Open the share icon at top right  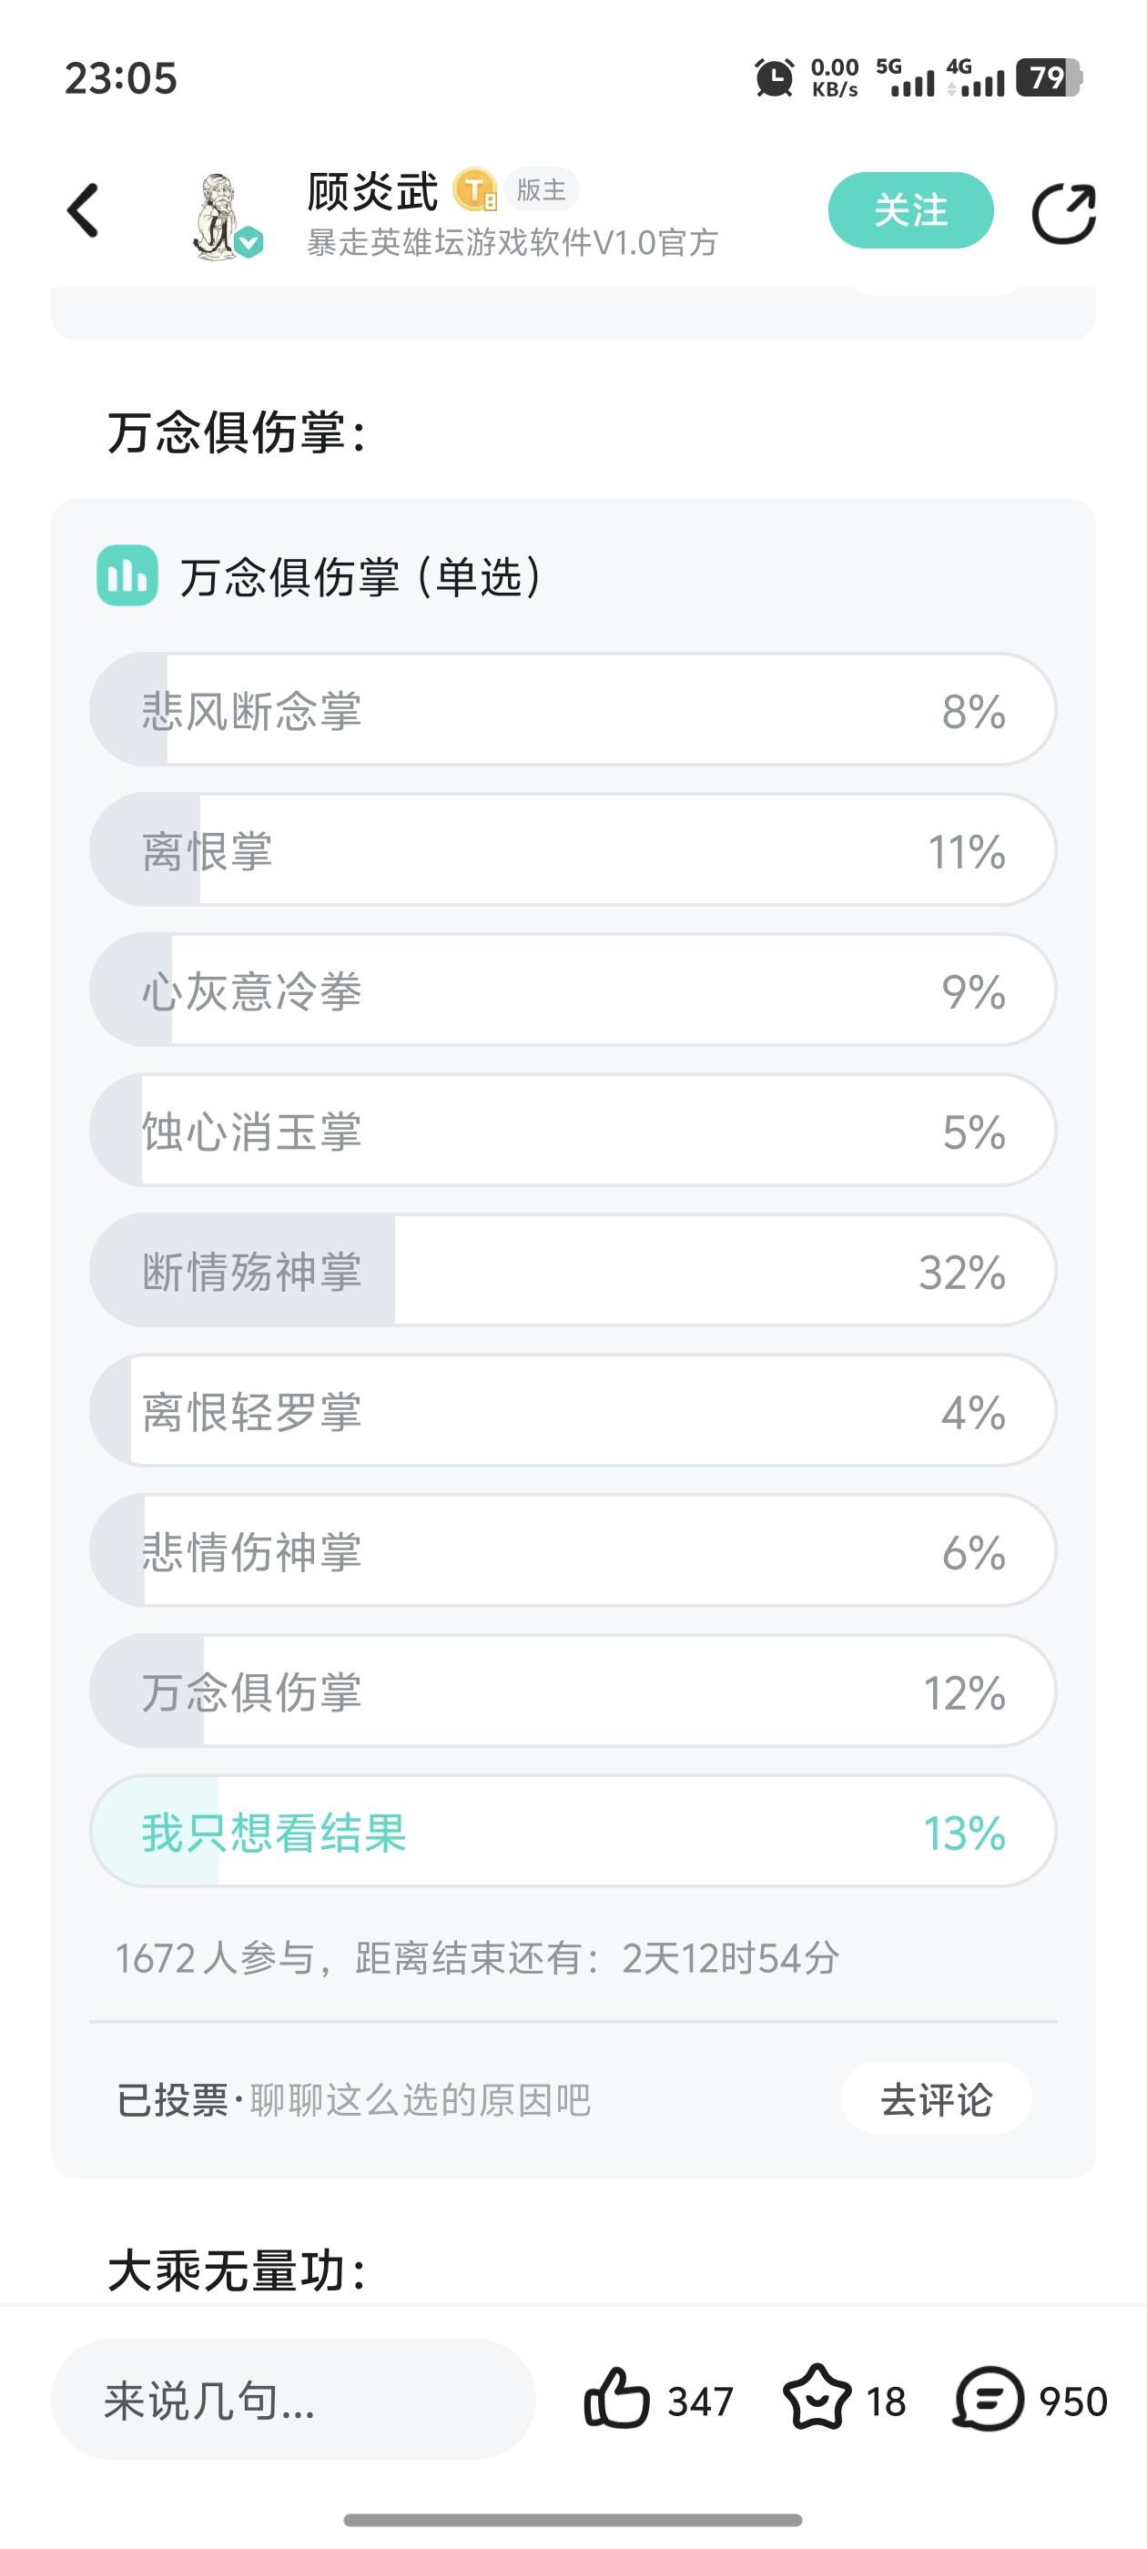pyautogui.click(x=1063, y=213)
